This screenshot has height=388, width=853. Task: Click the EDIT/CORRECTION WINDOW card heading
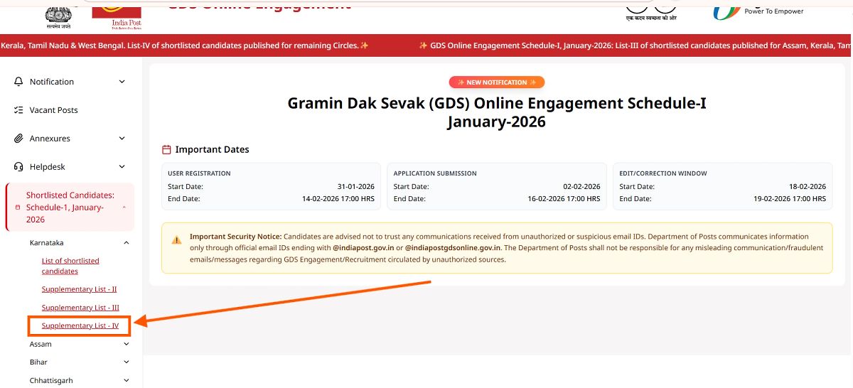[663, 173]
